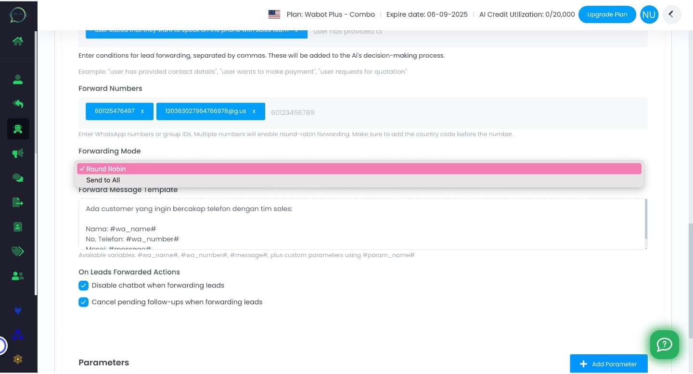Screen dimensions: 693x374
Task: Uncheck 'Disable chatbot when forwarding leads'
Action: click(83, 286)
